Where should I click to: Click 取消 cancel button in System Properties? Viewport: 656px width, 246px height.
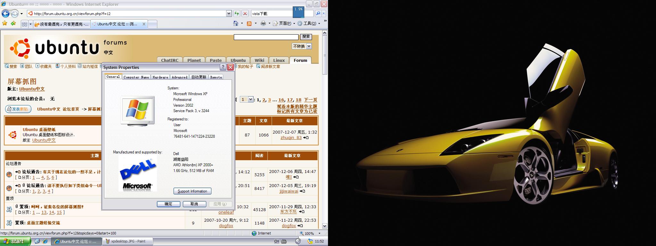(x=194, y=204)
